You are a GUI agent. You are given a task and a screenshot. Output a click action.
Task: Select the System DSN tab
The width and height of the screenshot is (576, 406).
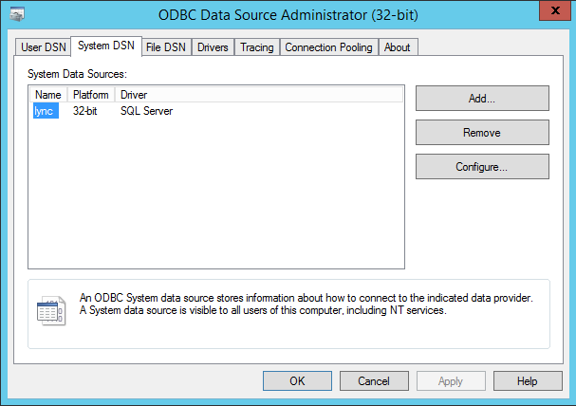tap(105, 46)
